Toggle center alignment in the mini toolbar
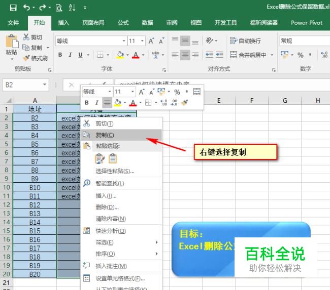Screen dimensions: 330x290 (x=107, y=103)
